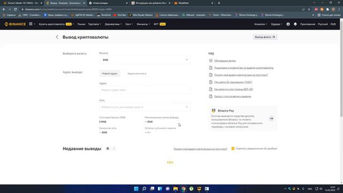Open Windows taskbar search
The height and width of the screenshot is (193, 343).
click(x=144, y=189)
